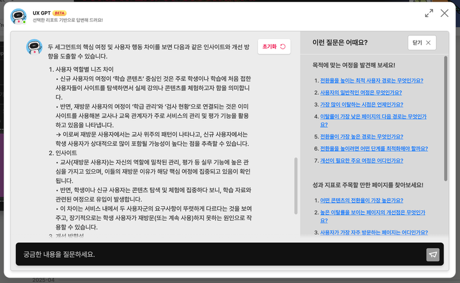This screenshot has width=460, height=283.
Task: Click 전환율이 가장 낮은 경로는 무엇인가요? link
Action: click(x=361, y=137)
